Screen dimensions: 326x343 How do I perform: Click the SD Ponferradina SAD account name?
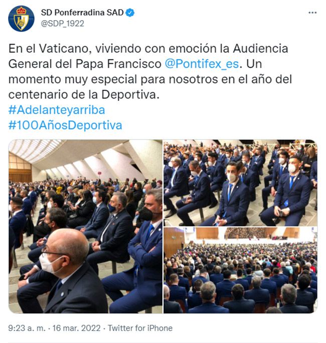[x=82, y=13]
